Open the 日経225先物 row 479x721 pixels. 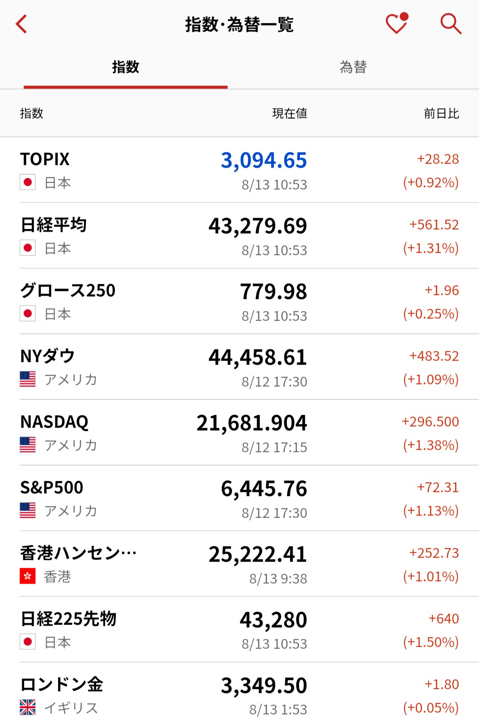[x=239, y=630]
